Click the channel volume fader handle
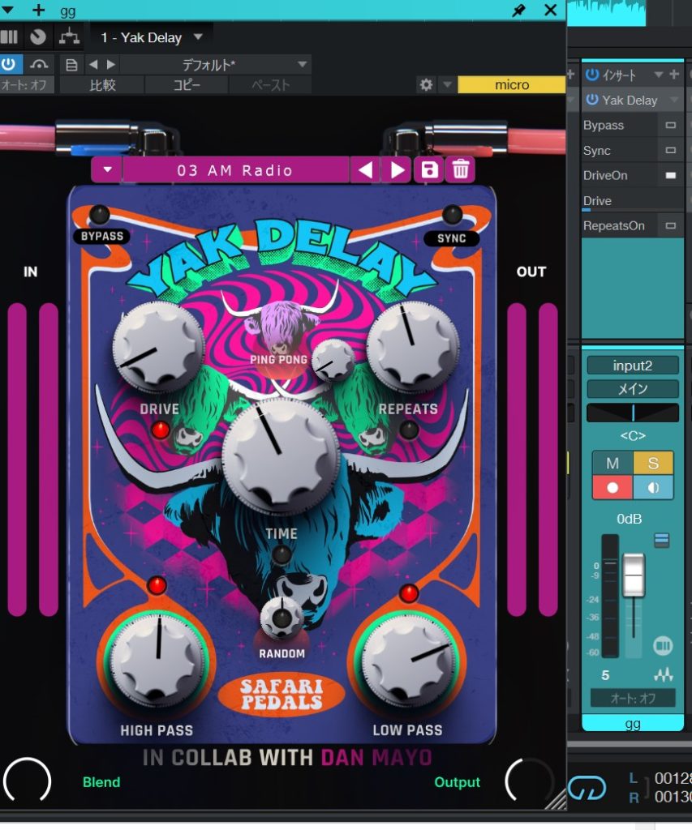Screen dimensions: 692x830 pos(633,567)
